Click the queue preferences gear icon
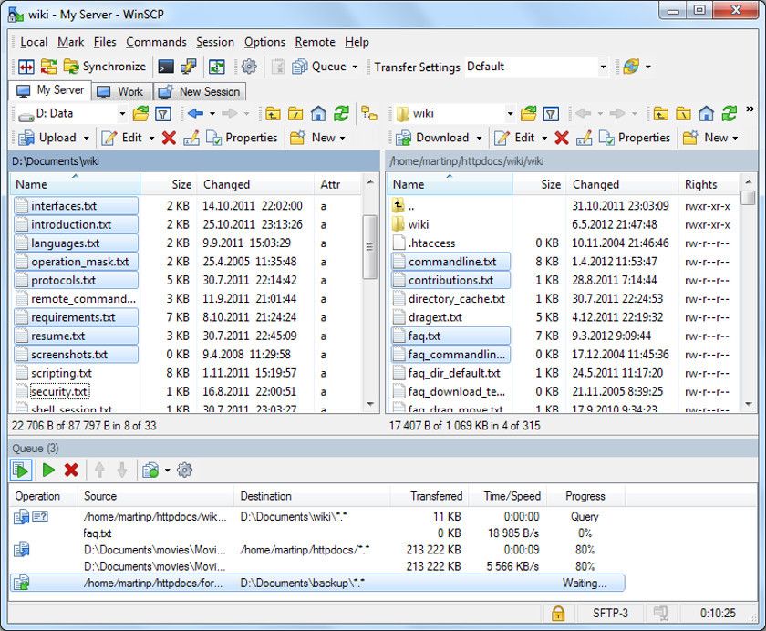This screenshot has height=631, width=766. coord(184,471)
